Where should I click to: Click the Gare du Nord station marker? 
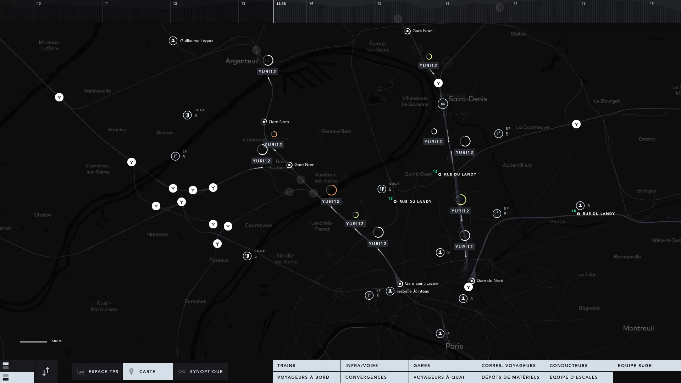tap(472, 281)
